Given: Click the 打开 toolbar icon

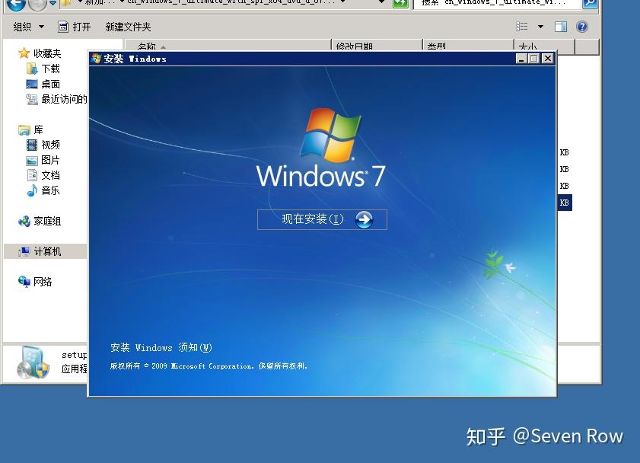Looking at the screenshot, I should coord(63,27).
